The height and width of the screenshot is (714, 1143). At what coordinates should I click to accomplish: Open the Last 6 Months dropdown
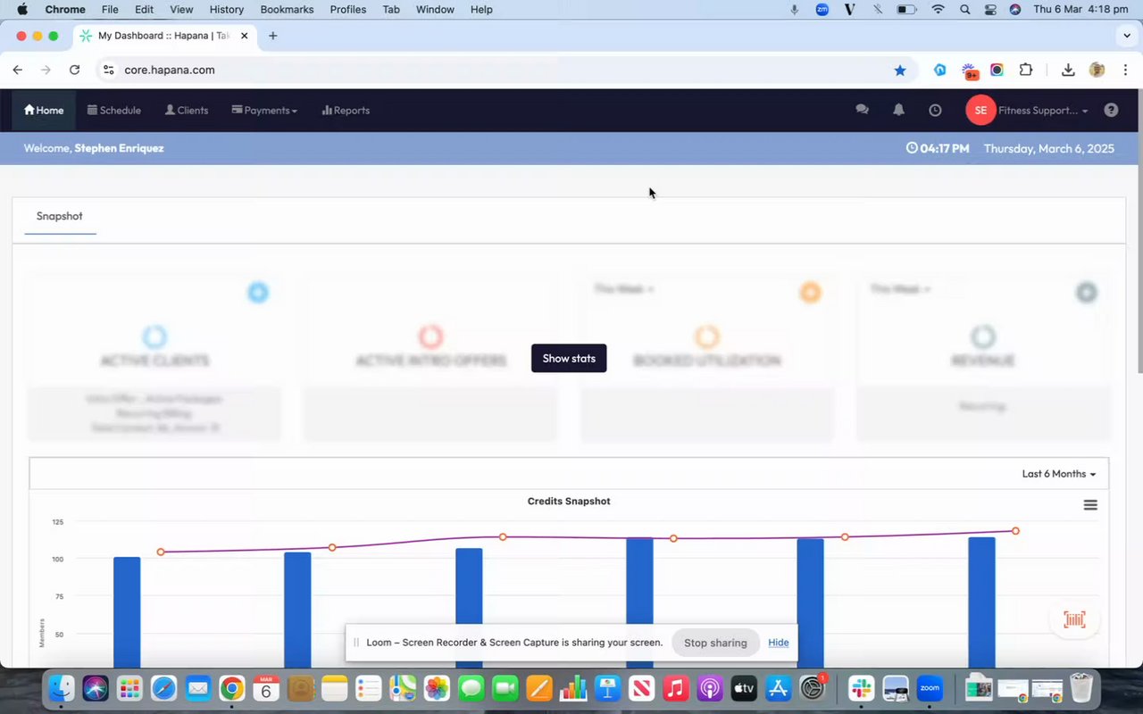click(x=1058, y=474)
